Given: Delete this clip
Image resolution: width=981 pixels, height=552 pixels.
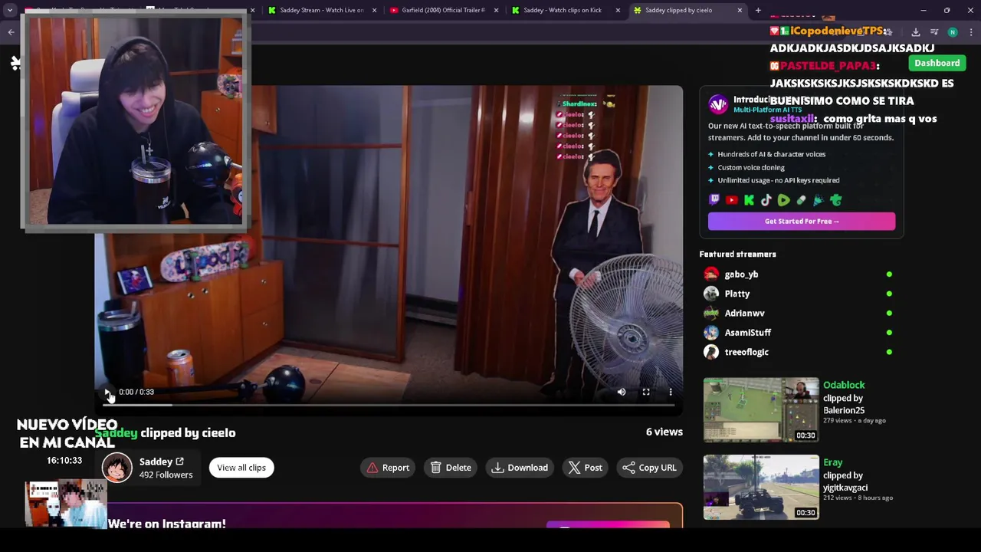Looking at the screenshot, I should (451, 468).
